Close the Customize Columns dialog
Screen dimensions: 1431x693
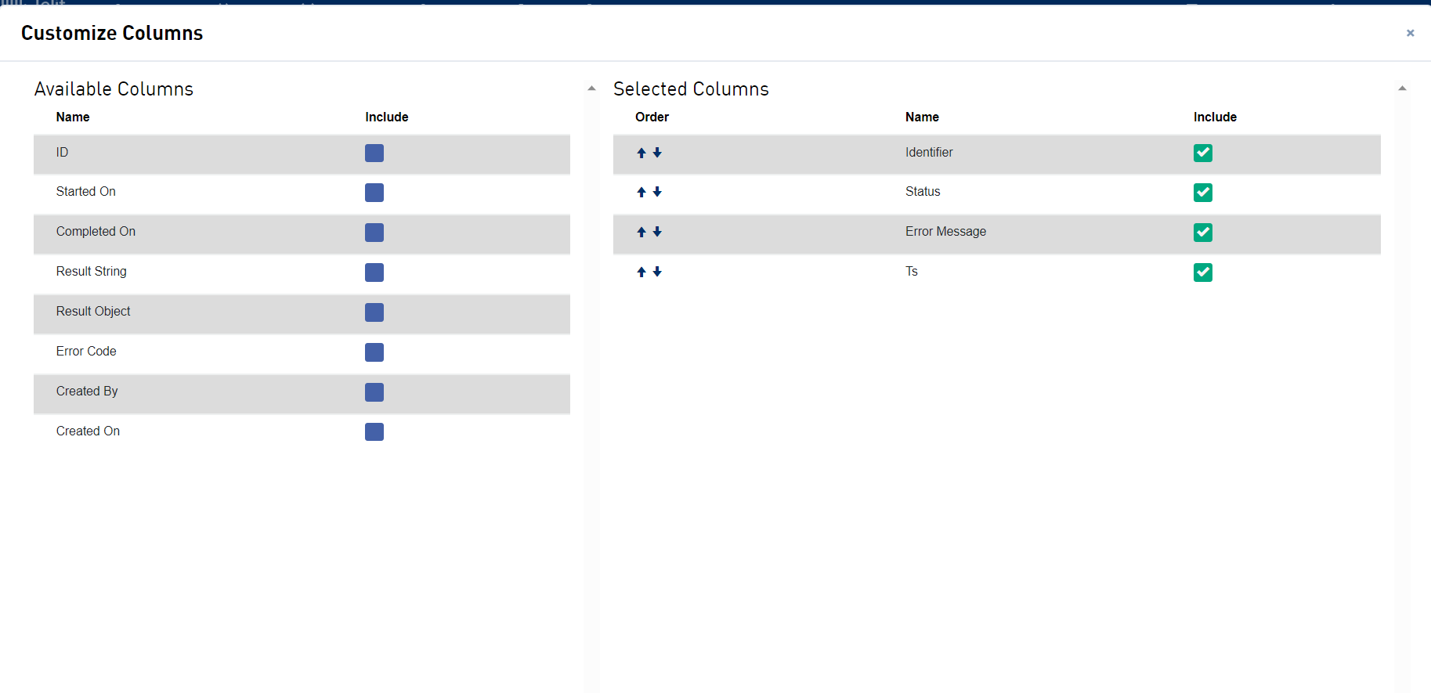[x=1410, y=33]
